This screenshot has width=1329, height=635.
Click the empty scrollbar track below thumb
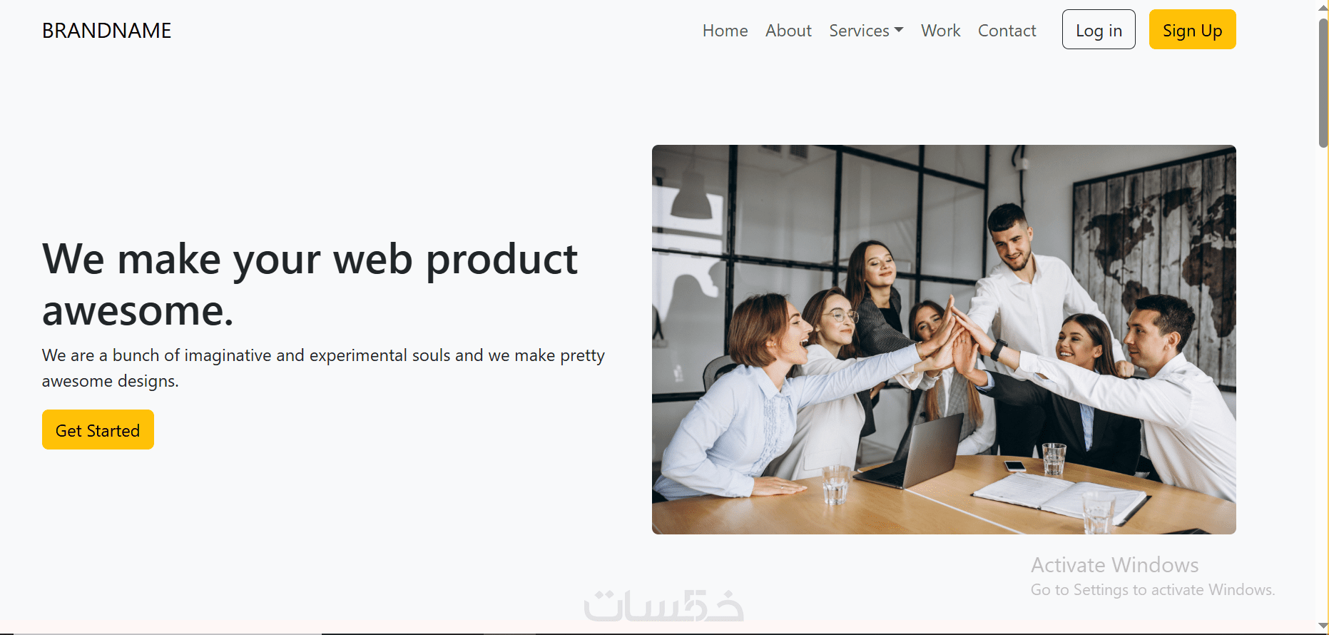(x=1323, y=385)
